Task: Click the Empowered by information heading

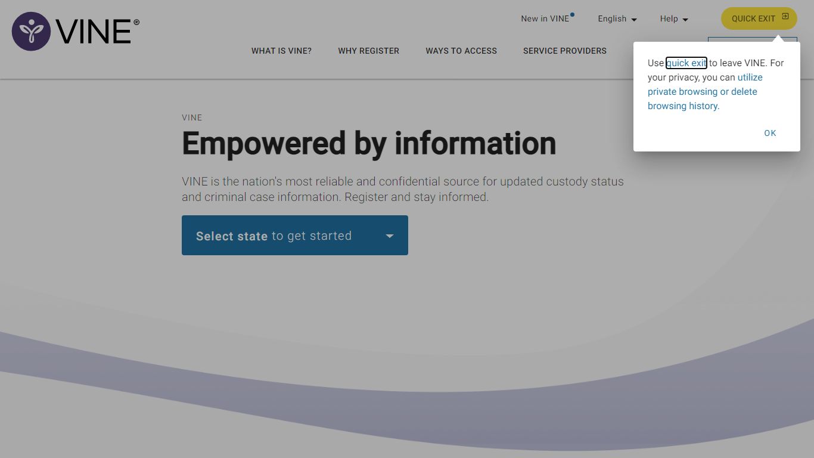Action: pyautogui.click(x=368, y=143)
